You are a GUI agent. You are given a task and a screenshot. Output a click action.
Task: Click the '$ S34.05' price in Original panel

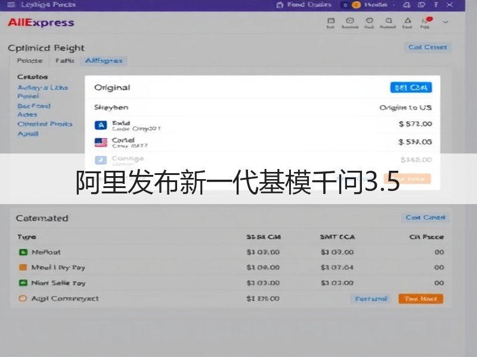coord(415,142)
